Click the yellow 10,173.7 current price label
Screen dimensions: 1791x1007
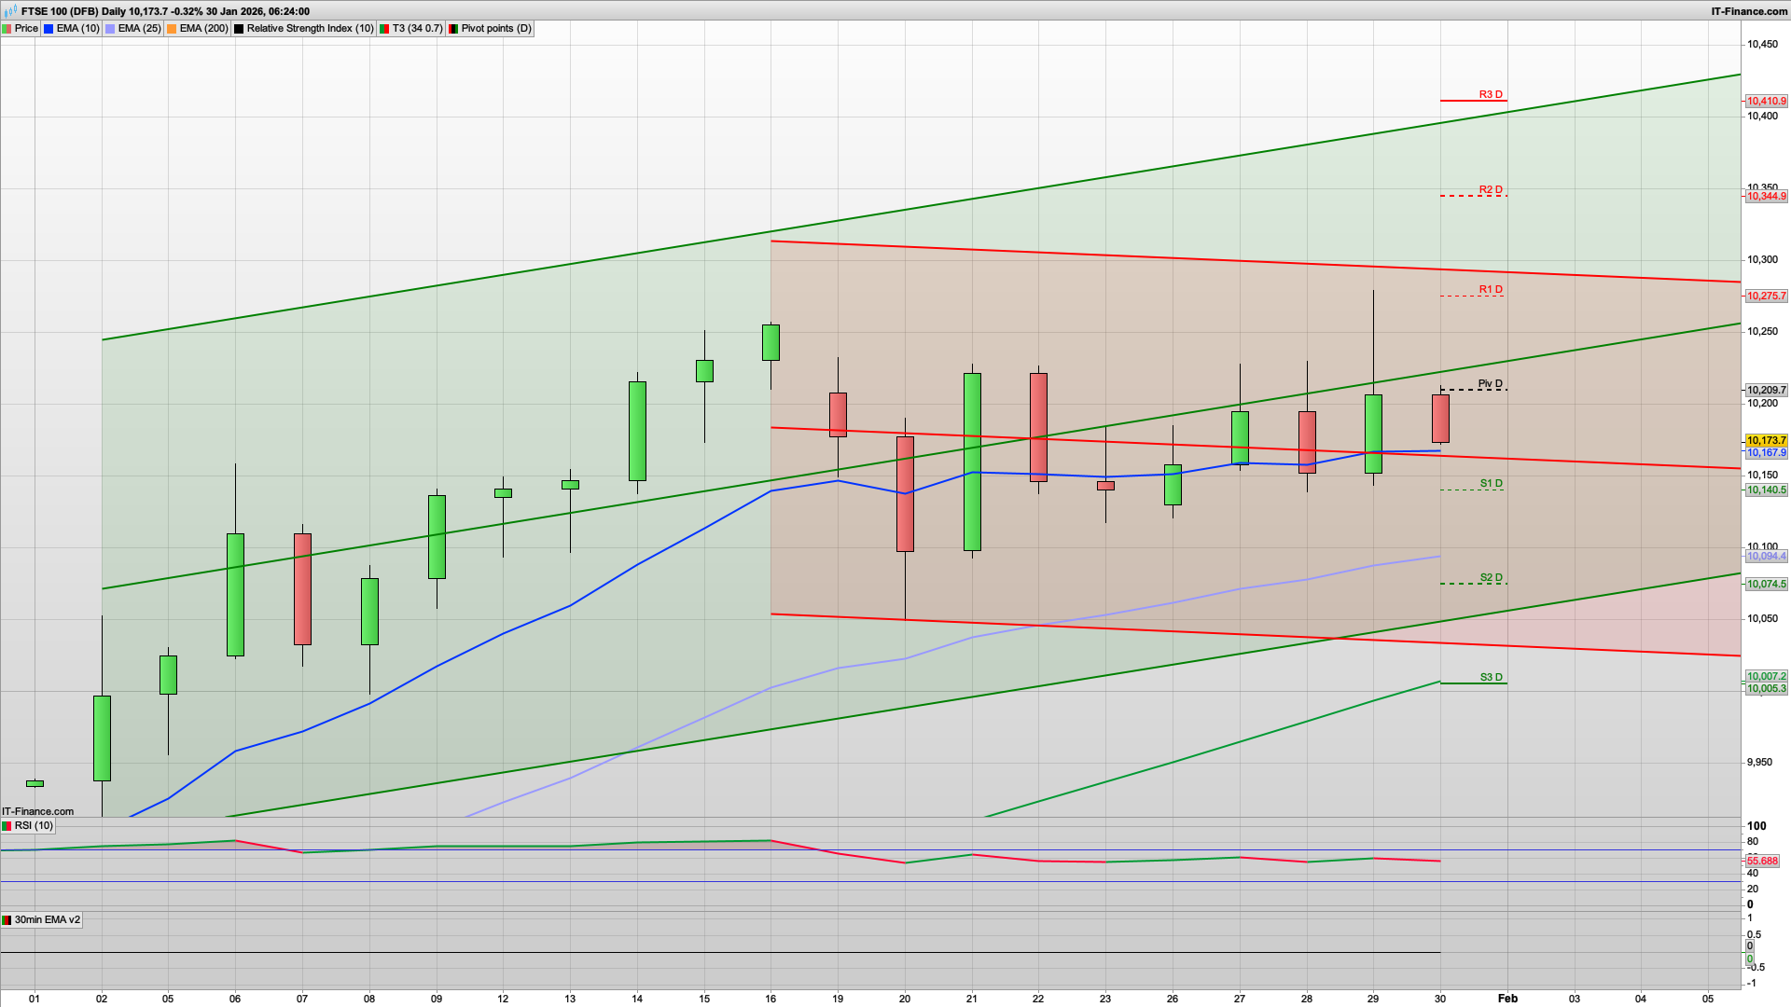tap(1766, 439)
